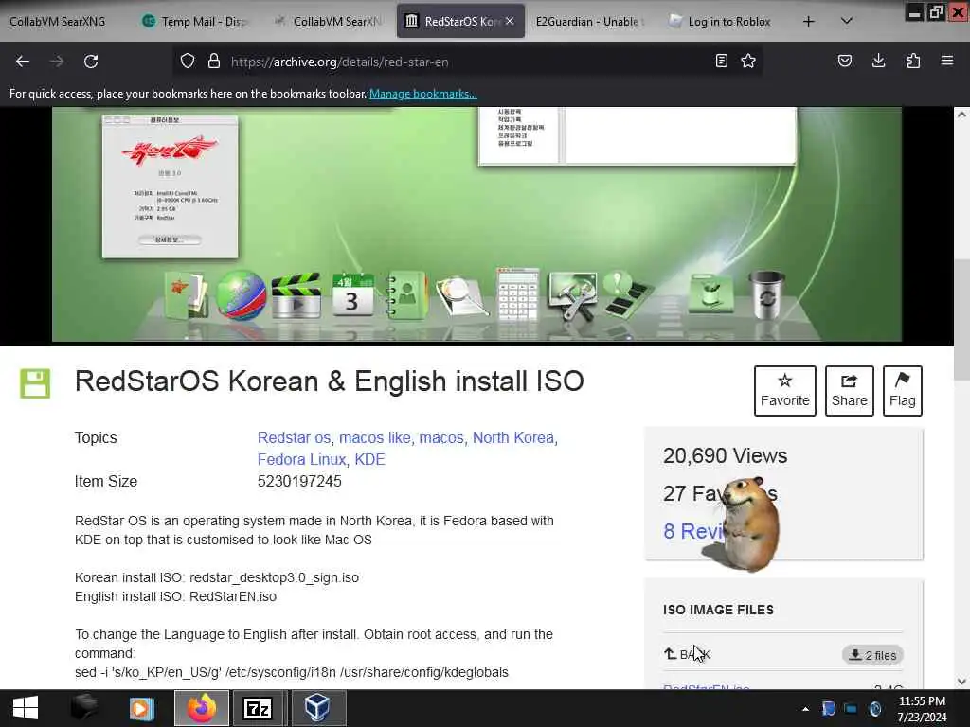Click the Share button
This screenshot has width=970, height=727.
(850, 391)
